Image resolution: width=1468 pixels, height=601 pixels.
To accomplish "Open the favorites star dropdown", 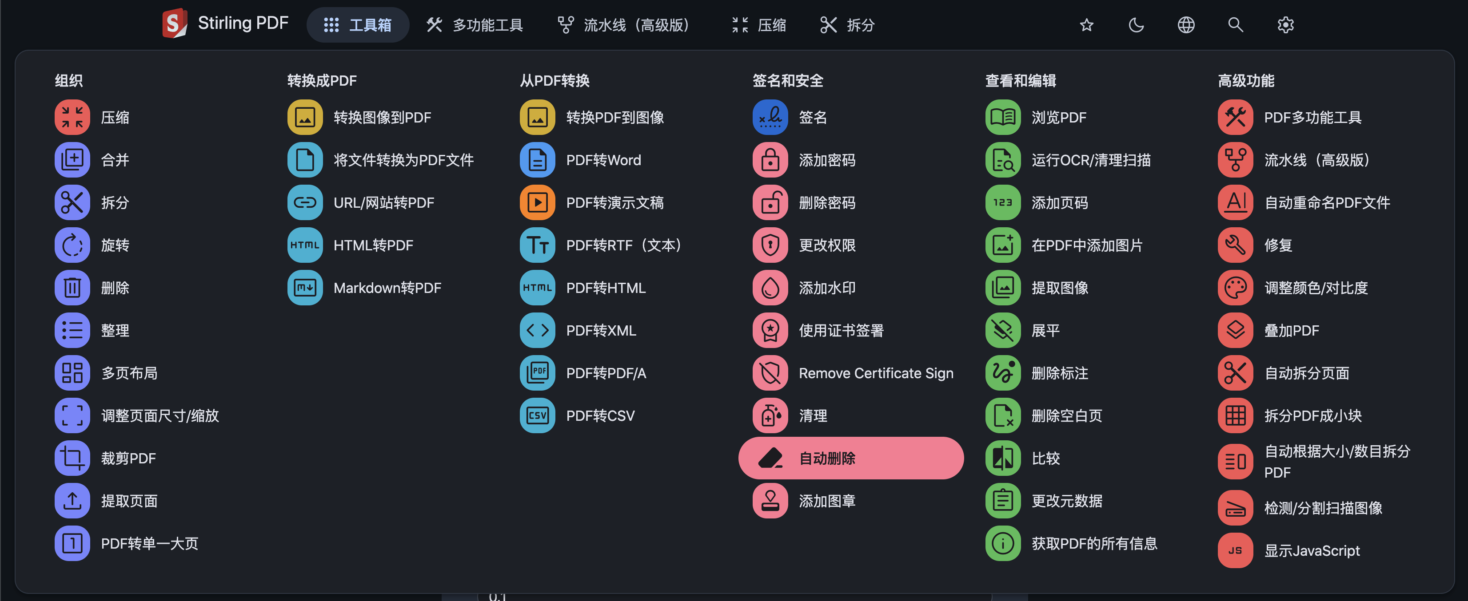I will click(1086, 25).
